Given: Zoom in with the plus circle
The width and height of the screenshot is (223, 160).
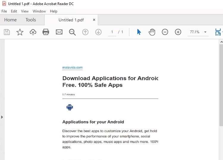Looking at the screenshot, I should pos(178,32).
